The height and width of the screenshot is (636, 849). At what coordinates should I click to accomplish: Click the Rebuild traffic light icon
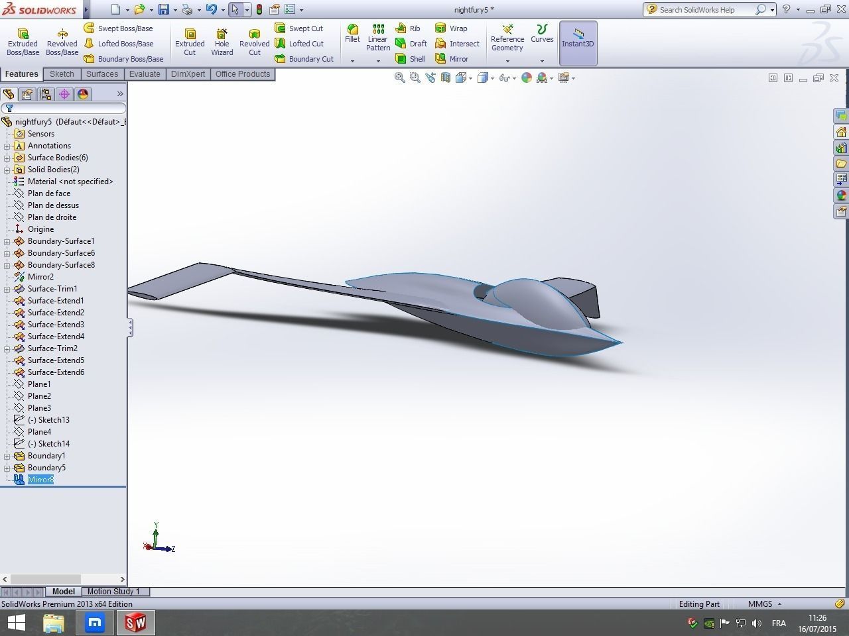pos(259,9)
